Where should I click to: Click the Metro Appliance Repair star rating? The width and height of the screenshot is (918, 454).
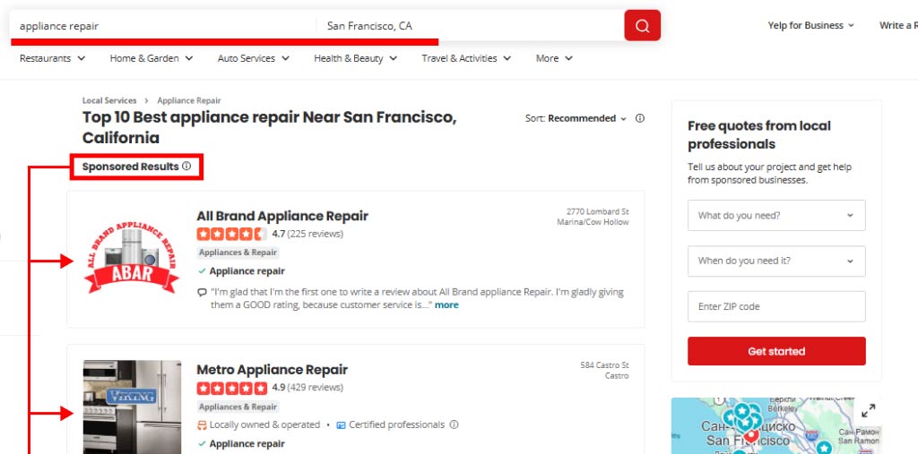232,388
